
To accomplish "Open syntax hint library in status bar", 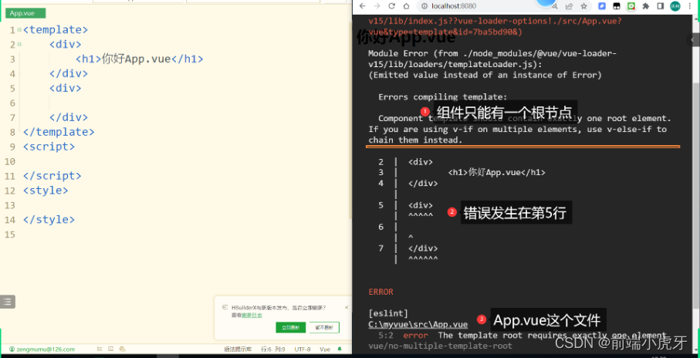I will point(238,349).
